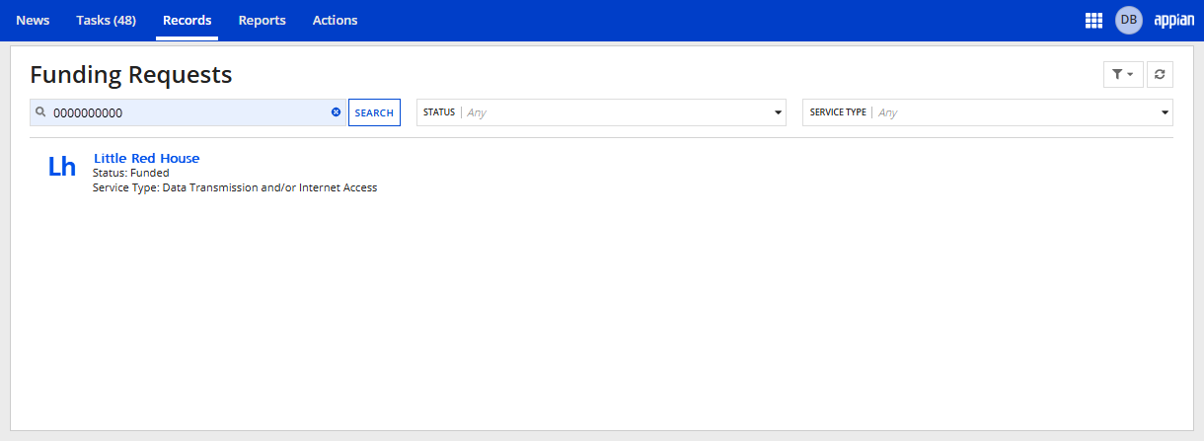Viewport: 1204px width, 441px height.
Task: Click the Appian logo
Action: coord(1174,20)
